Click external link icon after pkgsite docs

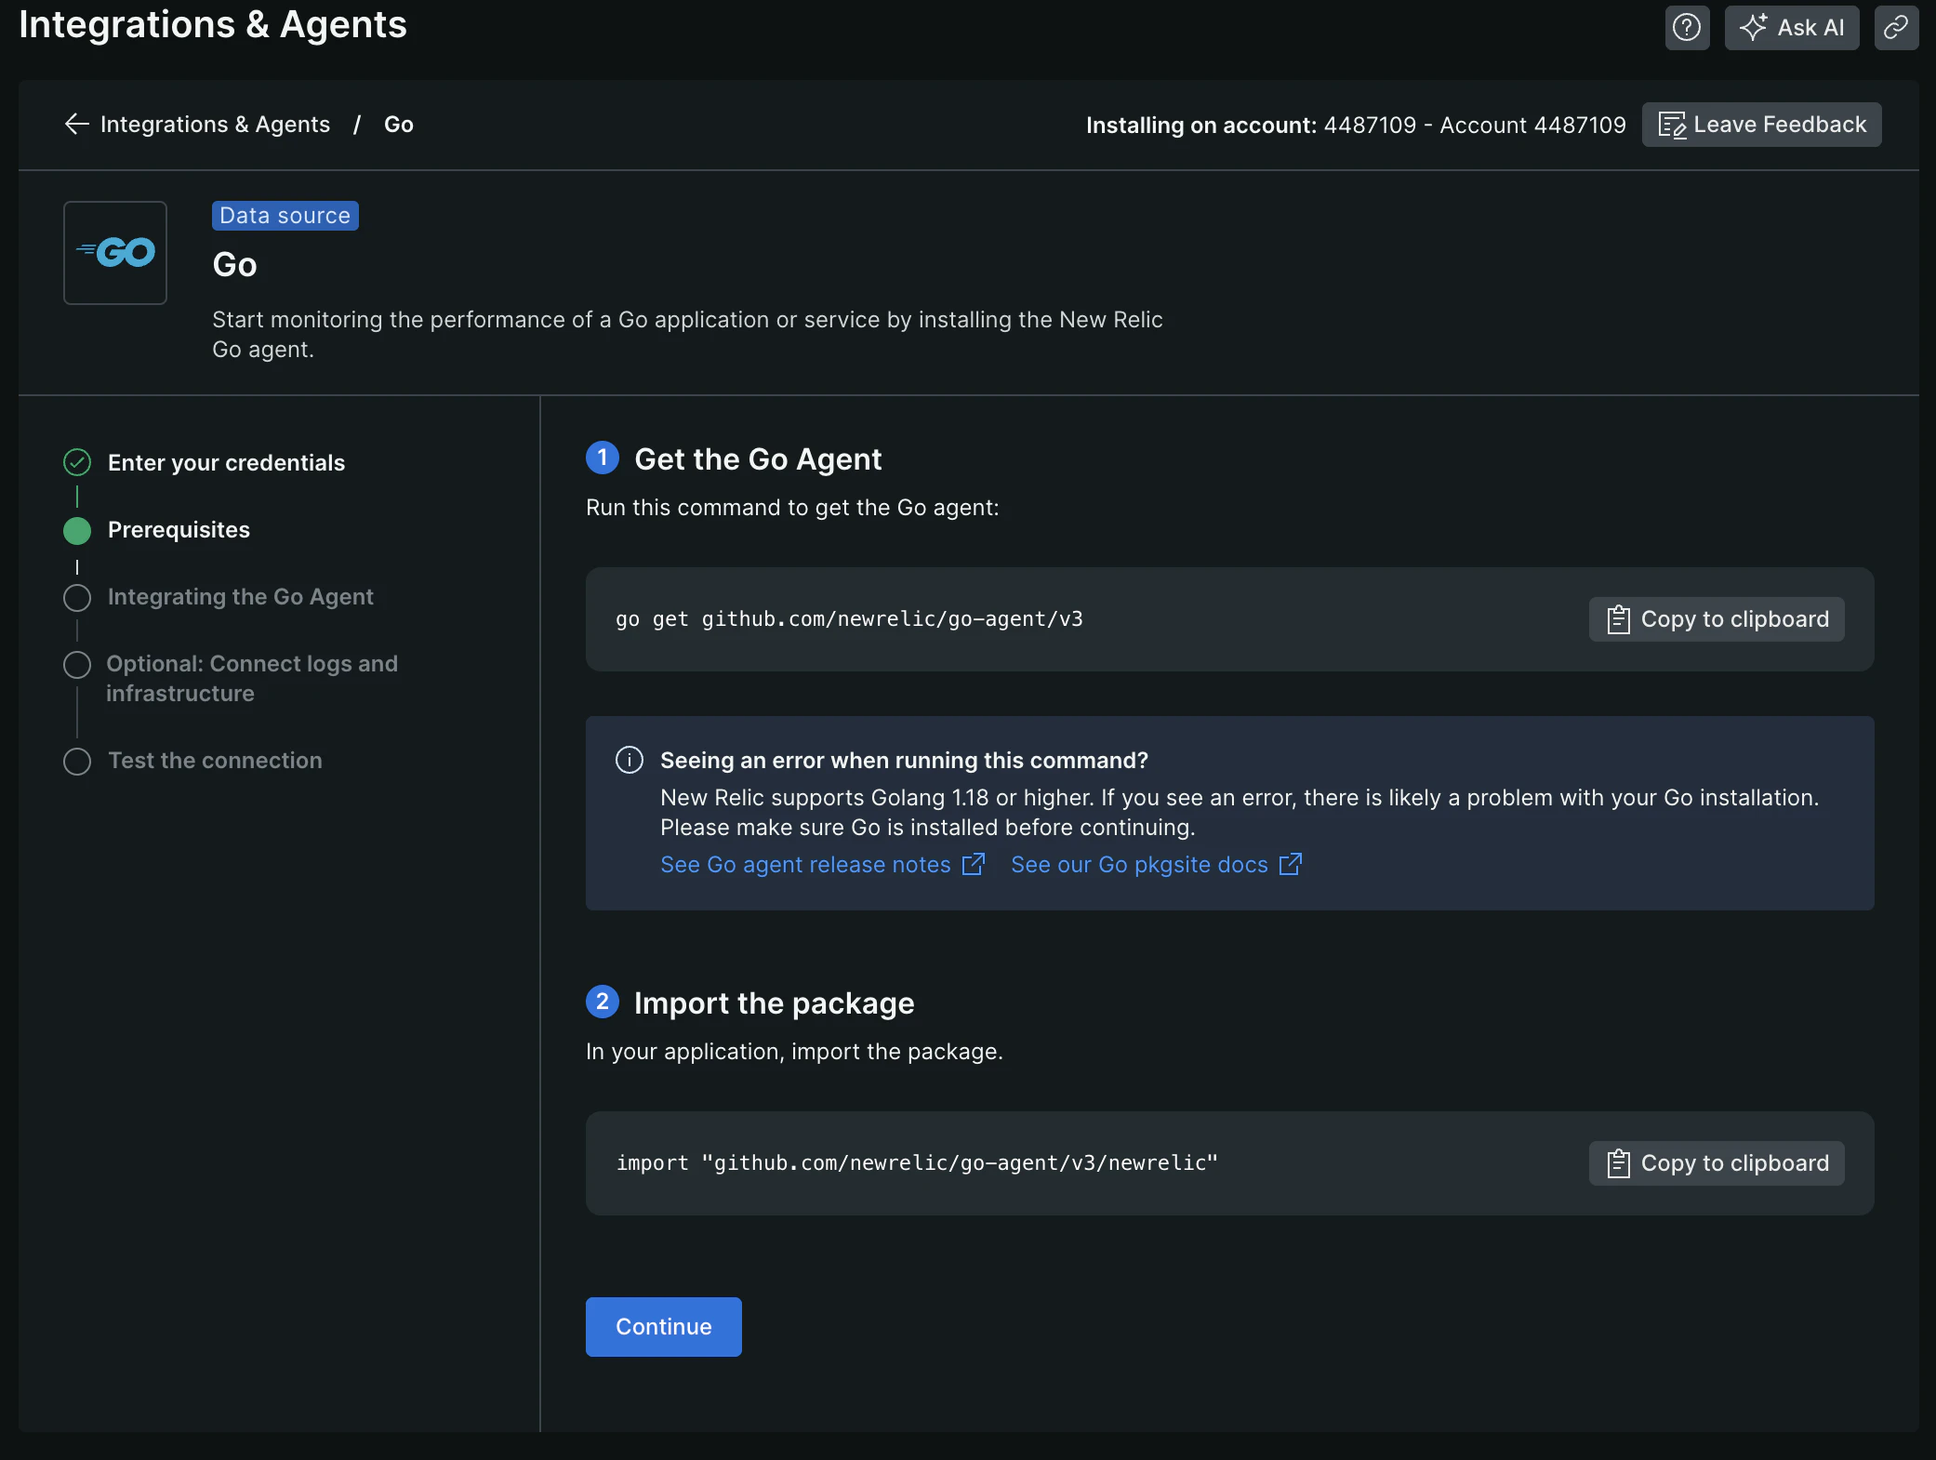click(x=1291, y=865)
